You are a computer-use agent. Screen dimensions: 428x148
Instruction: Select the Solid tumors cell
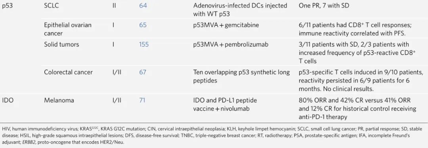pos(61,44)
